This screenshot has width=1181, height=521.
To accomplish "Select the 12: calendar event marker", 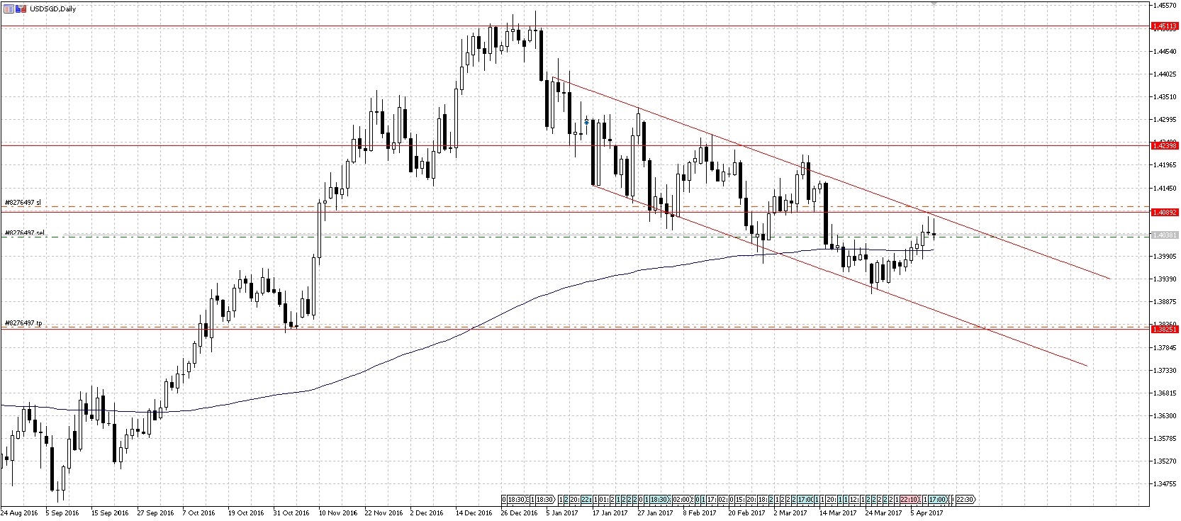I will click(855, 499).
